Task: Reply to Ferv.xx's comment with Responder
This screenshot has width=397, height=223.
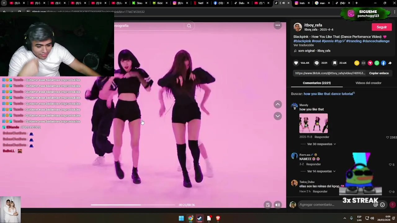Action: (x=313, y=164)
